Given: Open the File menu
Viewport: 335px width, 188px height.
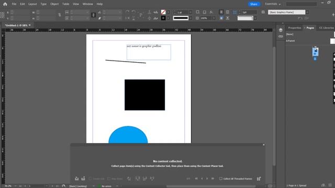Looking at the screenshot, I should [14, 4].
